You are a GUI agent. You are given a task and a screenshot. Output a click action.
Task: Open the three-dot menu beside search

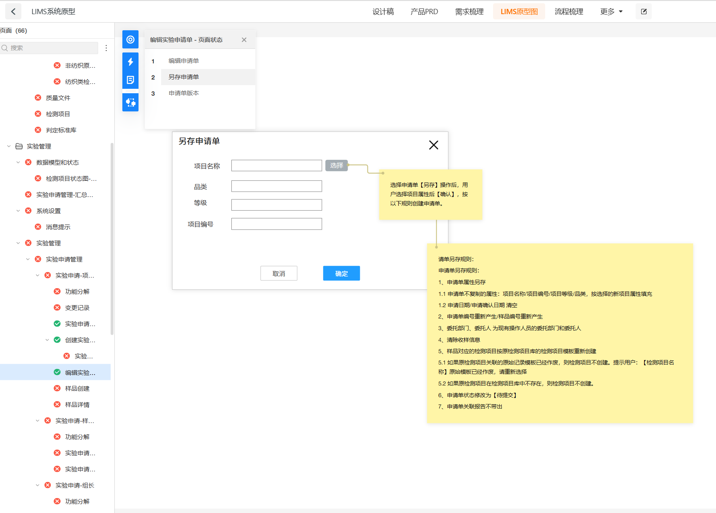pyautogui.click(x=106, y=48)
